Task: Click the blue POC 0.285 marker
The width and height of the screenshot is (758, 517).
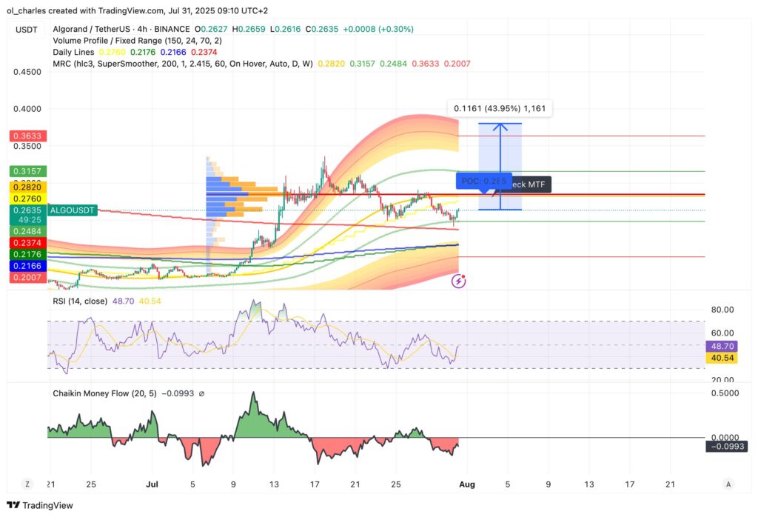Action: pos(483,180)
